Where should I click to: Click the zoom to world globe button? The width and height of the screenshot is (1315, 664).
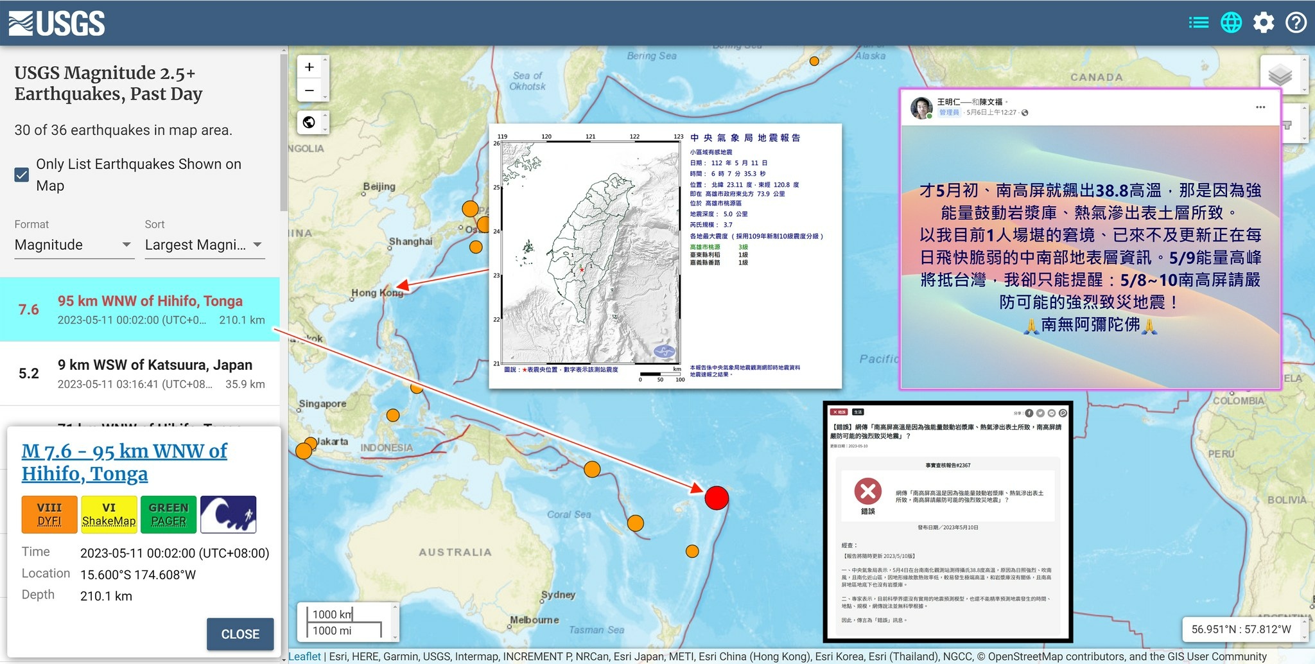tap(309, 122)
